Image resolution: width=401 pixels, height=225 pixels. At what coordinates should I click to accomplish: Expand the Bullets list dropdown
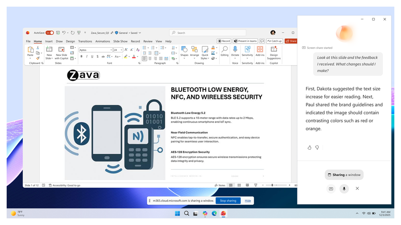coord(148,48)
